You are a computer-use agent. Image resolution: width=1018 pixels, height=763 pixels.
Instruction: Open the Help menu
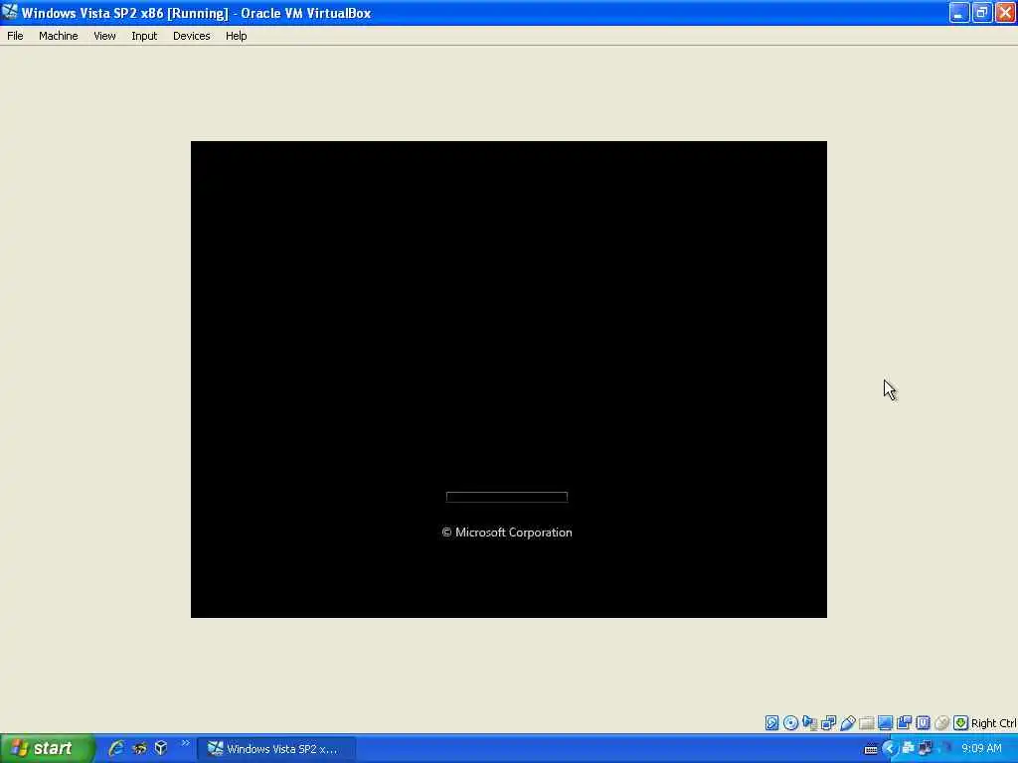tap(236, 36)
